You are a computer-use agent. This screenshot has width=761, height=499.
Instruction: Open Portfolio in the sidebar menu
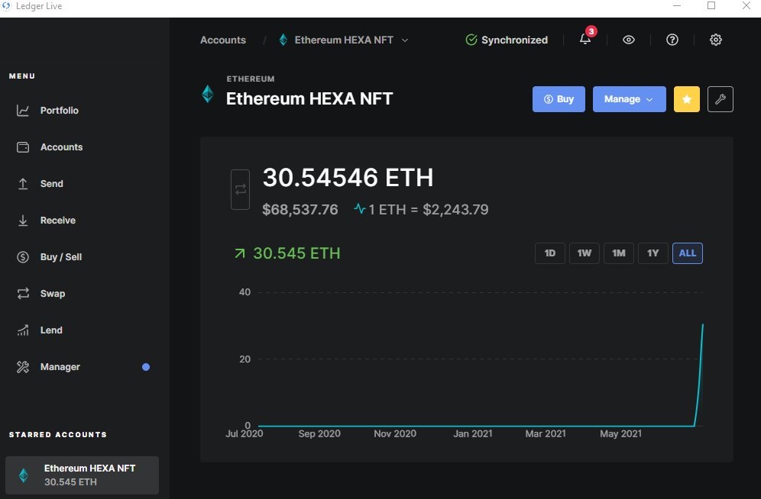click(59, 111)
